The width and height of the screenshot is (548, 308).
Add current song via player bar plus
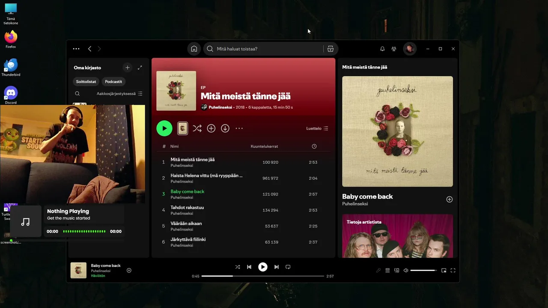coord(129,270)
